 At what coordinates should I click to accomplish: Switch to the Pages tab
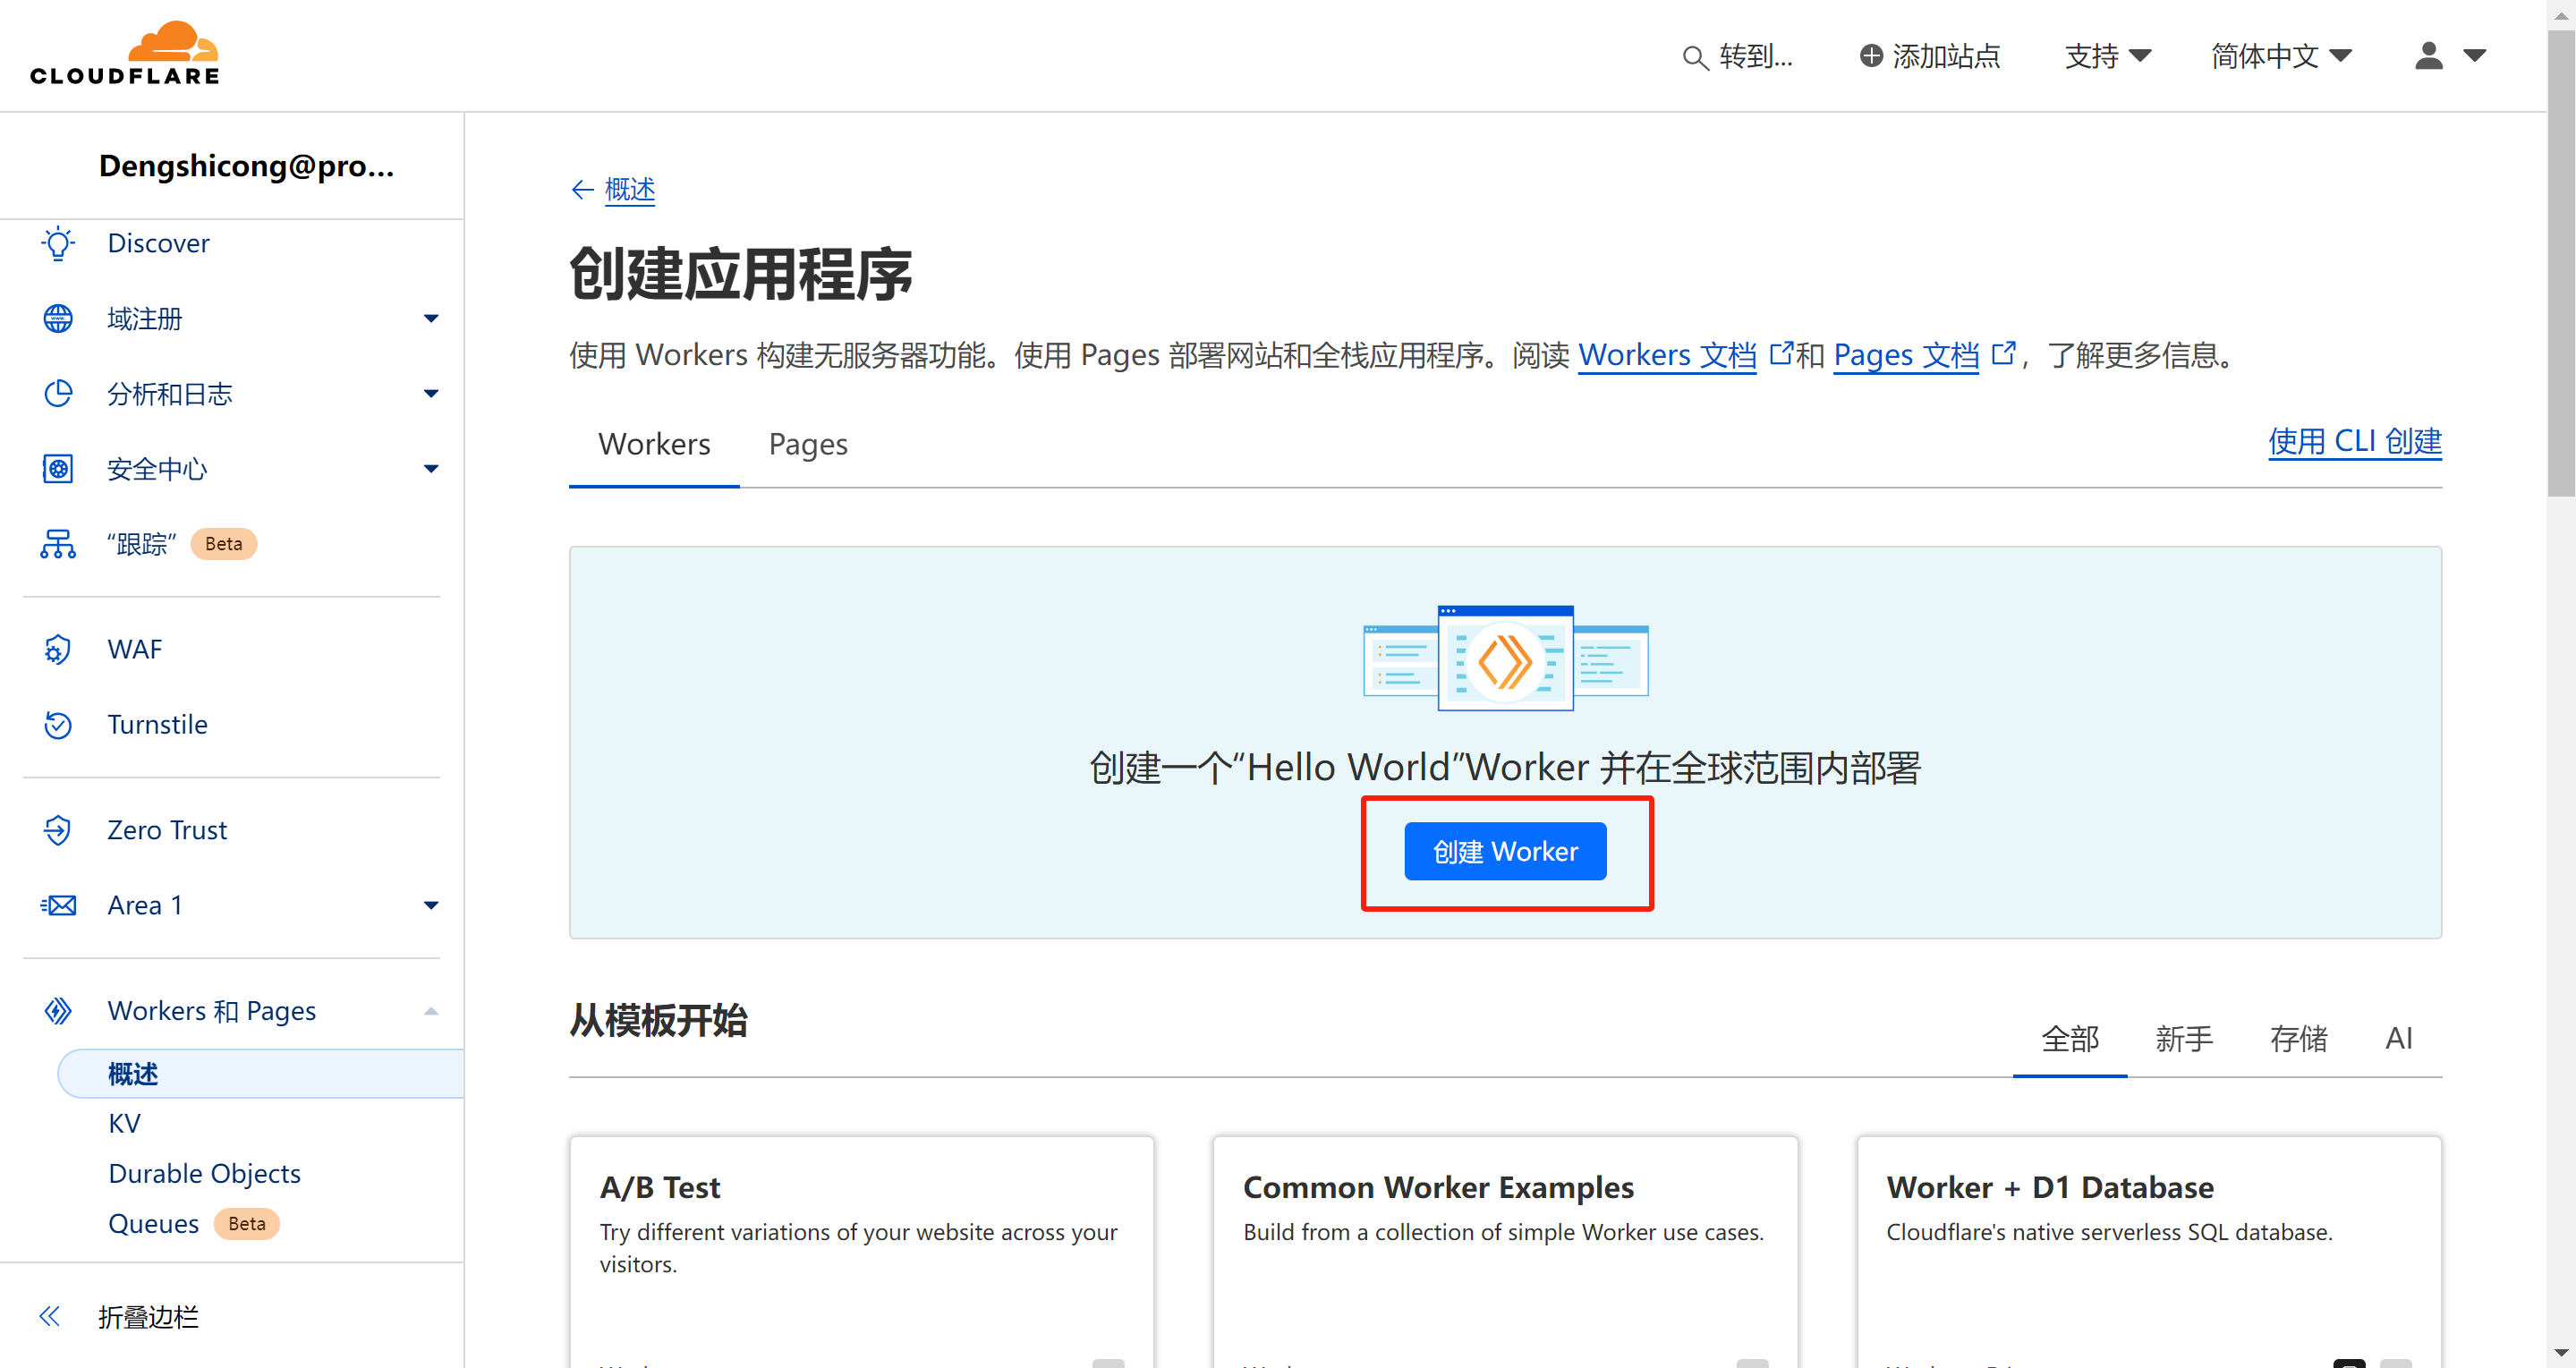click(x=807, y=444)
